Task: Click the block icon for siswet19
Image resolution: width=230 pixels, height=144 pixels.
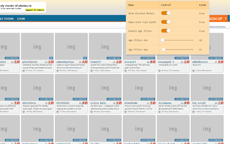Action: tap(120, 62)
